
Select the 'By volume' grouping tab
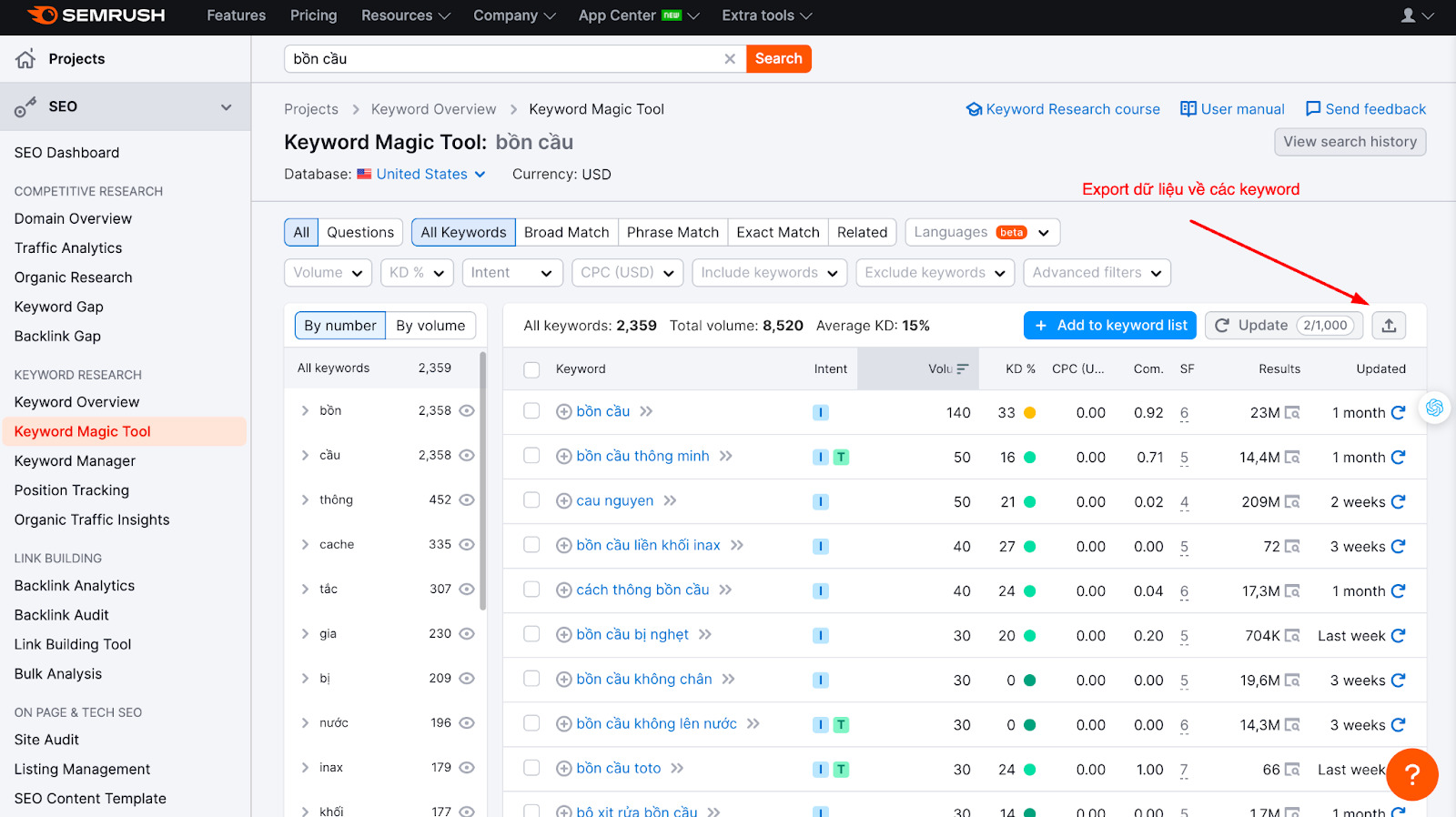click(430, 326)
